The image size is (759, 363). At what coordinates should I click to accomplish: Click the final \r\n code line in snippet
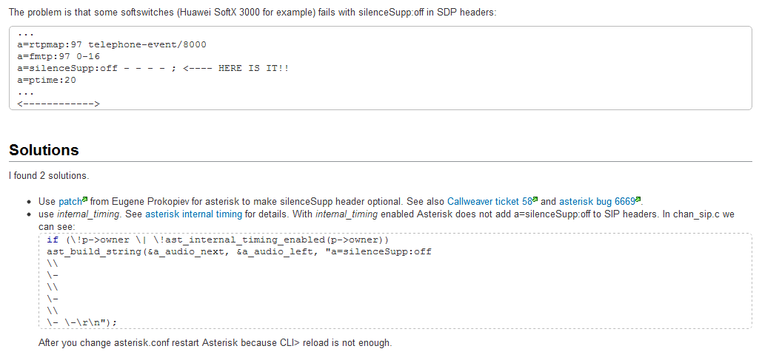coord(81,321)
